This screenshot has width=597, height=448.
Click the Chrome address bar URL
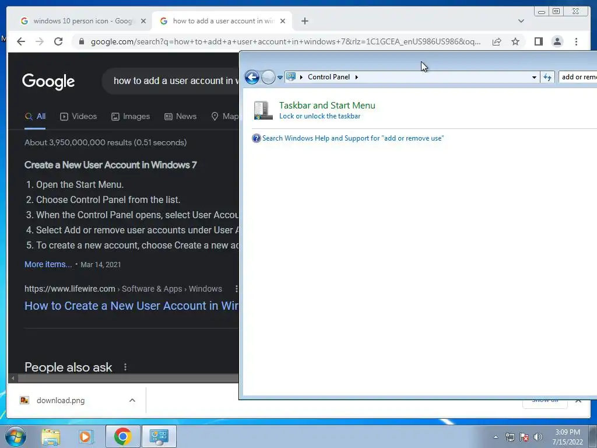click(x=286, y=41)
